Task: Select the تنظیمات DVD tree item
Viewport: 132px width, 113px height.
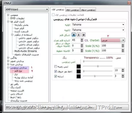Action: pos(17,18)
